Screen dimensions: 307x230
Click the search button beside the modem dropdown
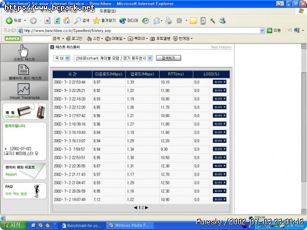(x=168, y=58)
